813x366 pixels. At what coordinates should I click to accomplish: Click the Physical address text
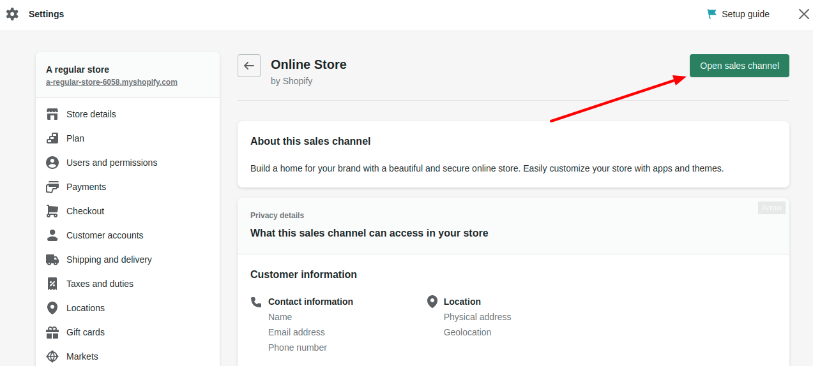(477, 317)
